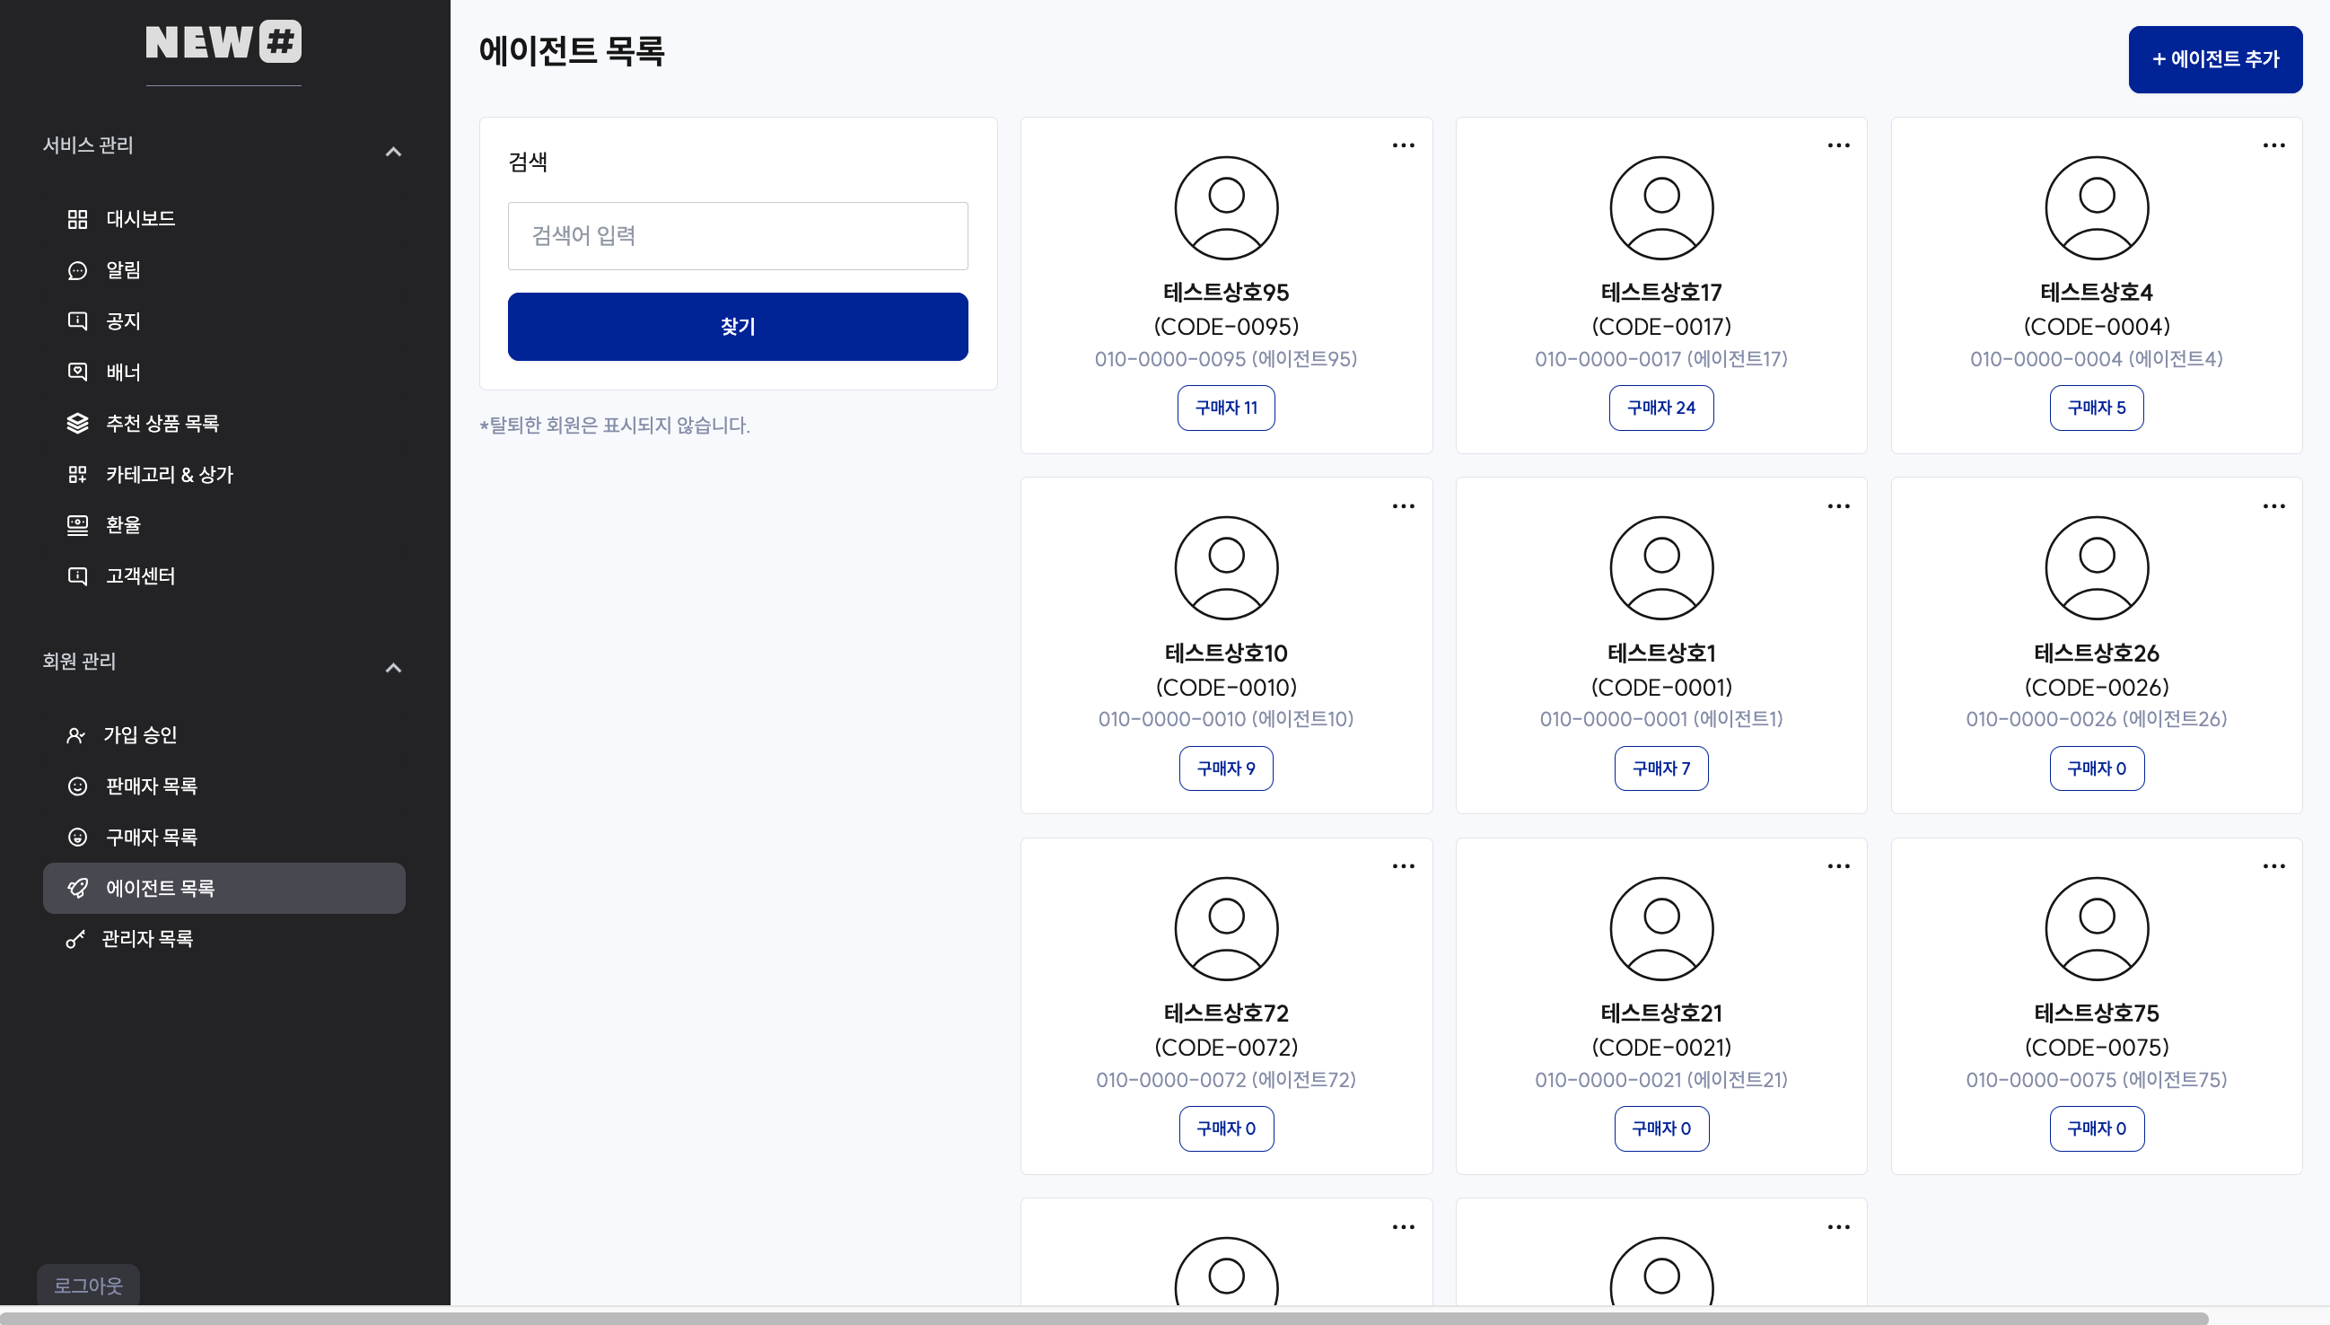This screenshot has height=1325, width=2330.
Task: Click the 가입 승인 user-check icon
Action: click(75, 735)
